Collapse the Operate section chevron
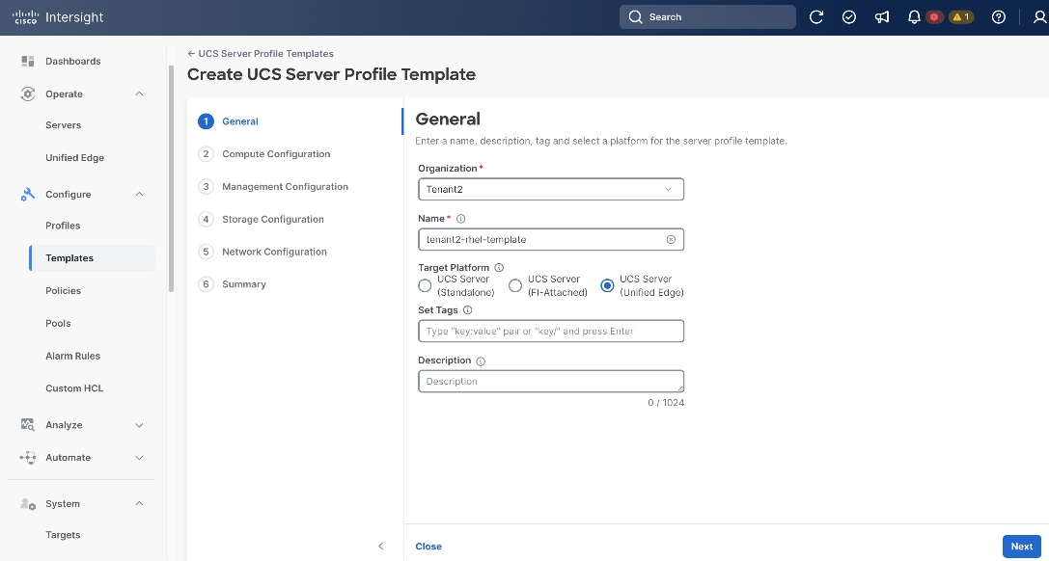The height and width of the screenshot is (561, 1049). [x=139, y=94]
